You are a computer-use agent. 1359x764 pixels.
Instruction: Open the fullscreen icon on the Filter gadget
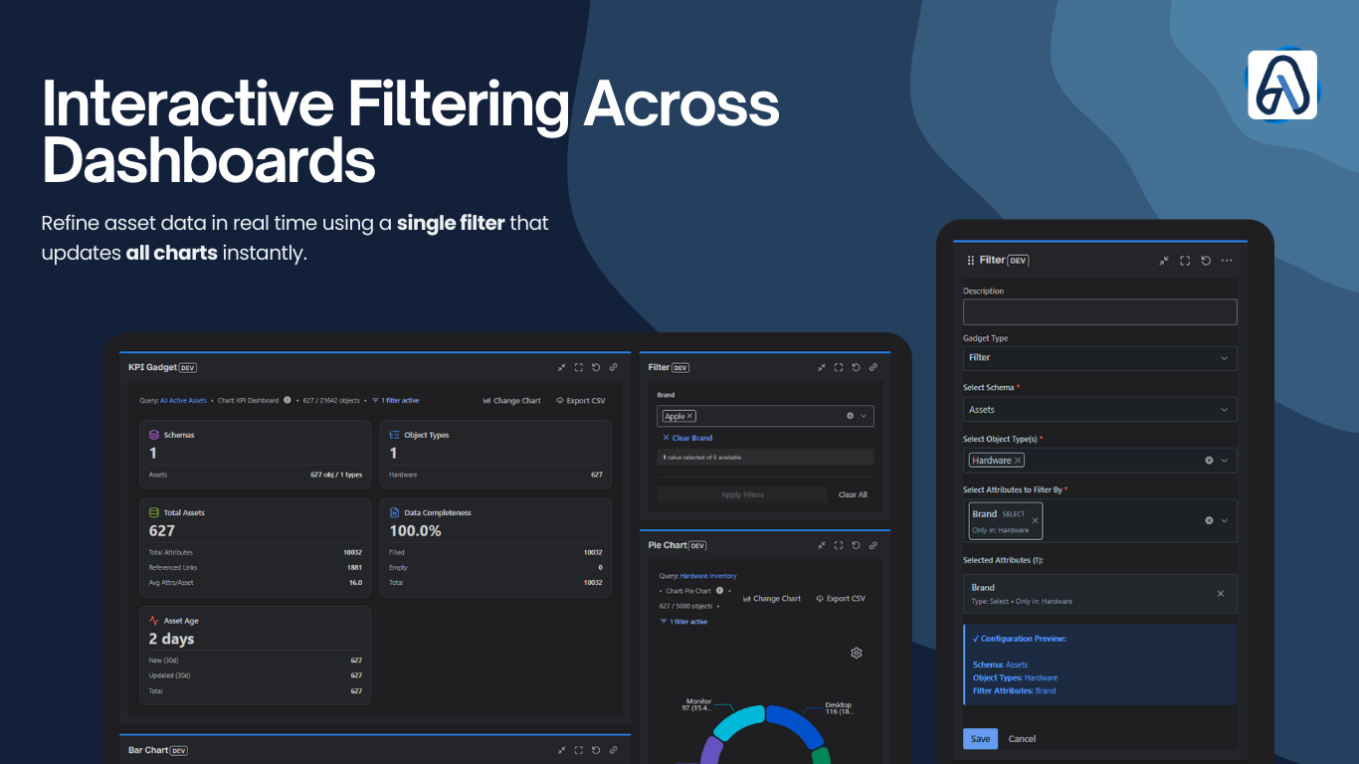pos(839,367)
